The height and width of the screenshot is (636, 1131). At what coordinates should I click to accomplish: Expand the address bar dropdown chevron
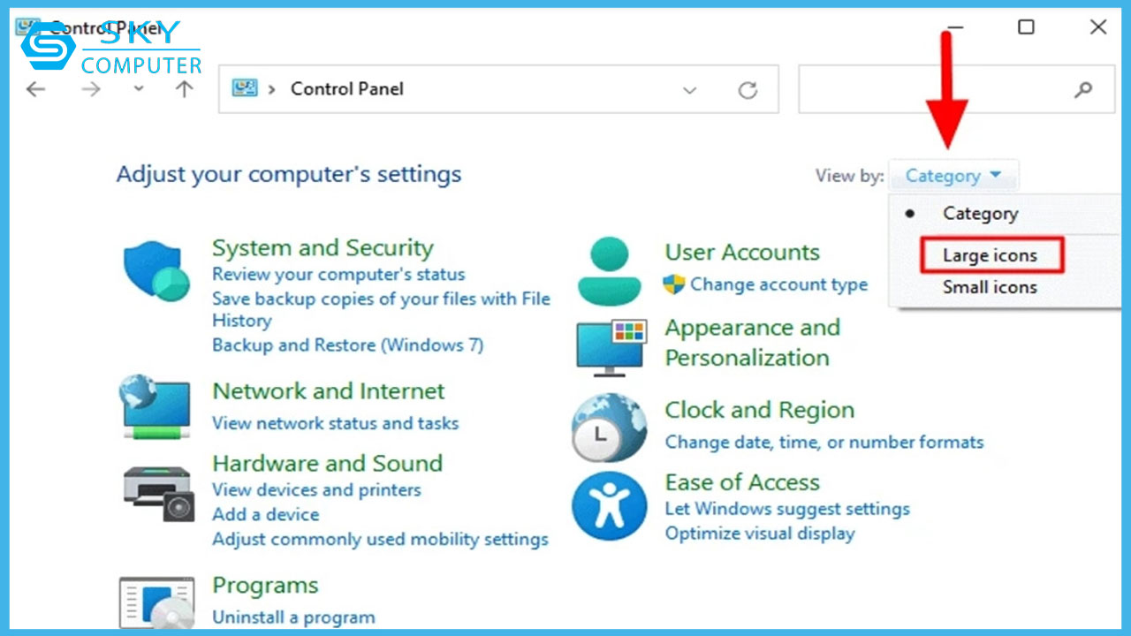(x=690, y=88)
